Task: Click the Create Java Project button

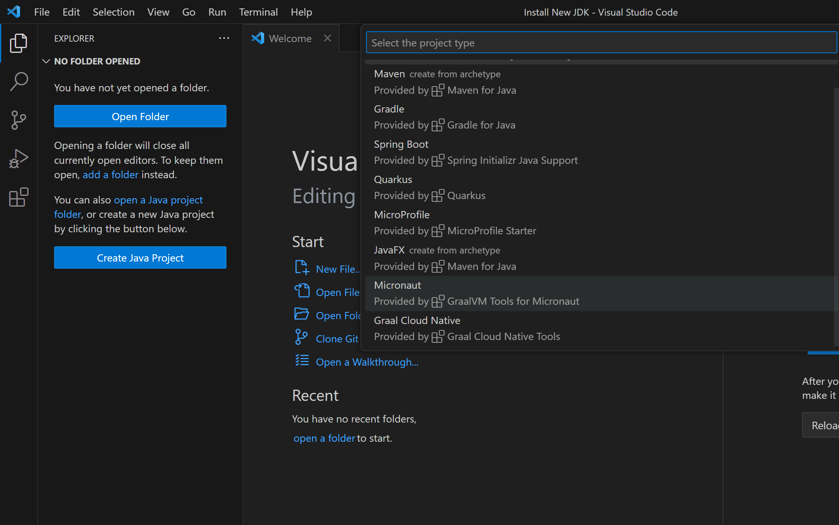Action: (x=140, y=257)
